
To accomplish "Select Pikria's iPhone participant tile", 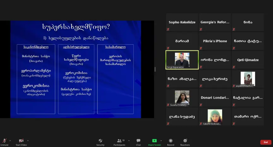I will [x=215, y=41].
